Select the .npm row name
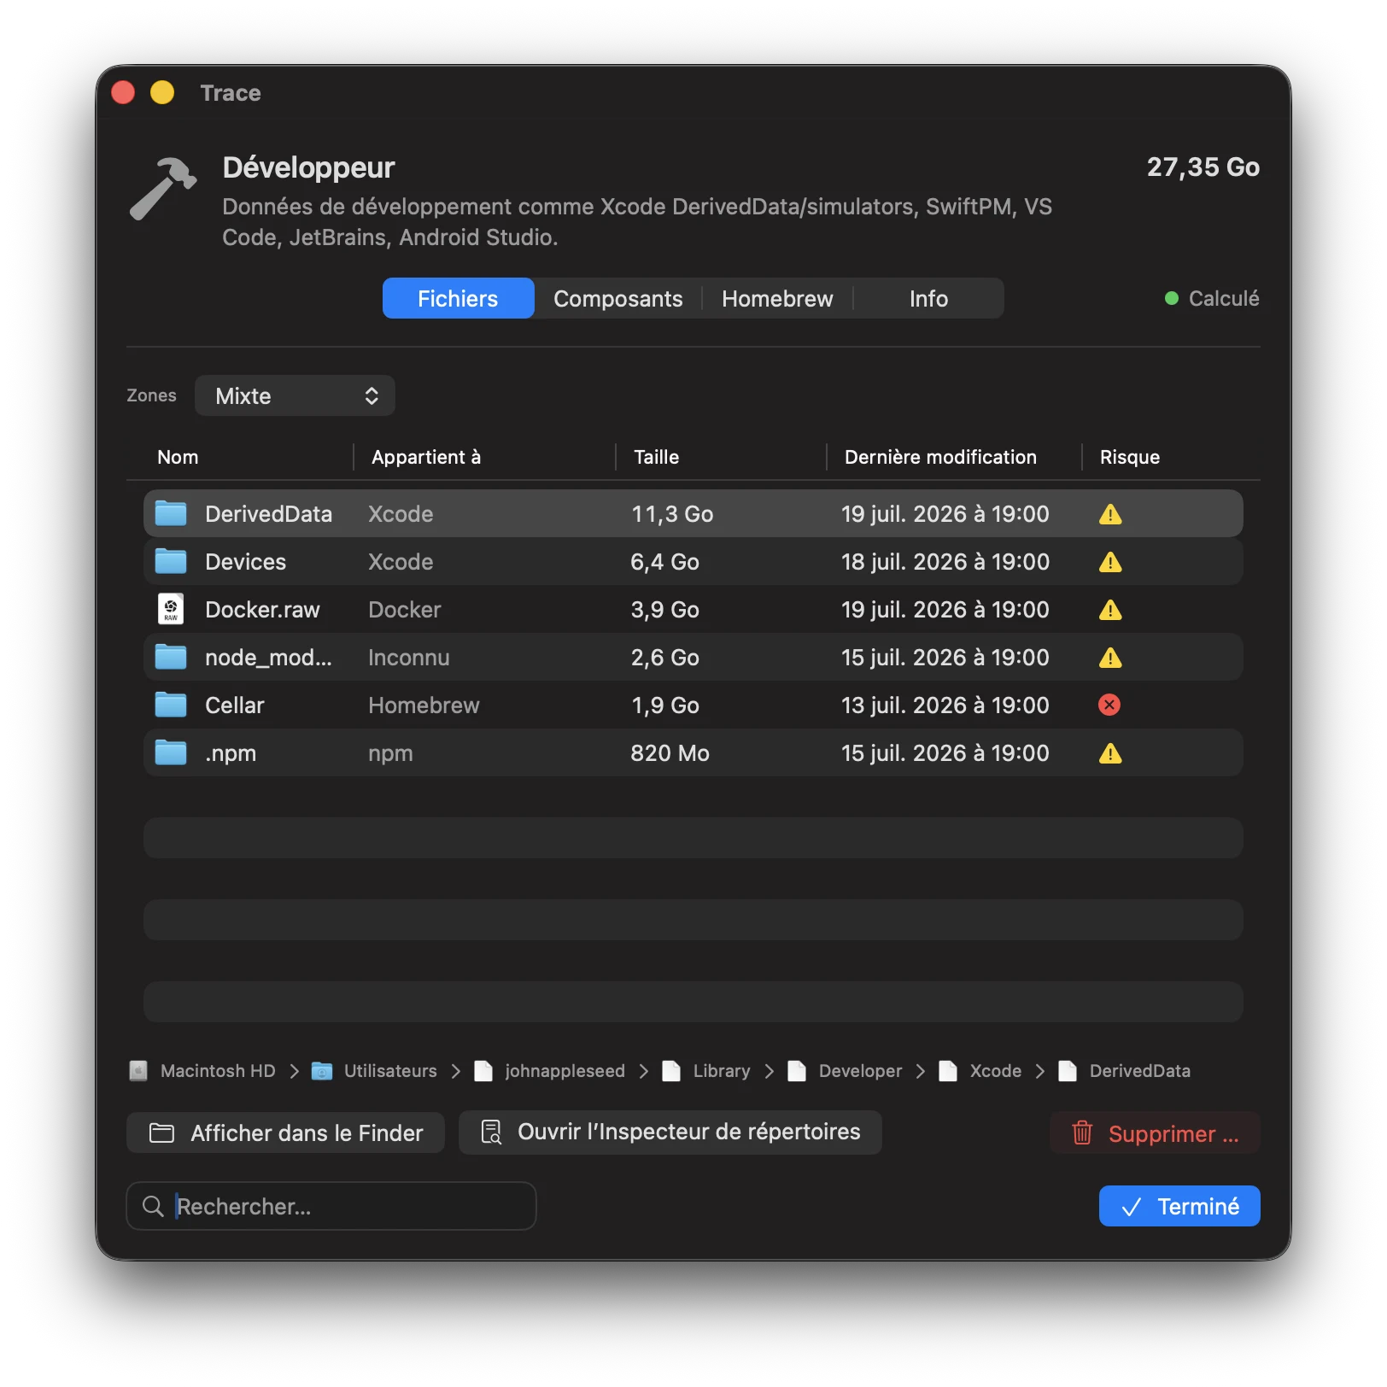This screenshot has width=1387, height=1387. [x=231, y=752]
